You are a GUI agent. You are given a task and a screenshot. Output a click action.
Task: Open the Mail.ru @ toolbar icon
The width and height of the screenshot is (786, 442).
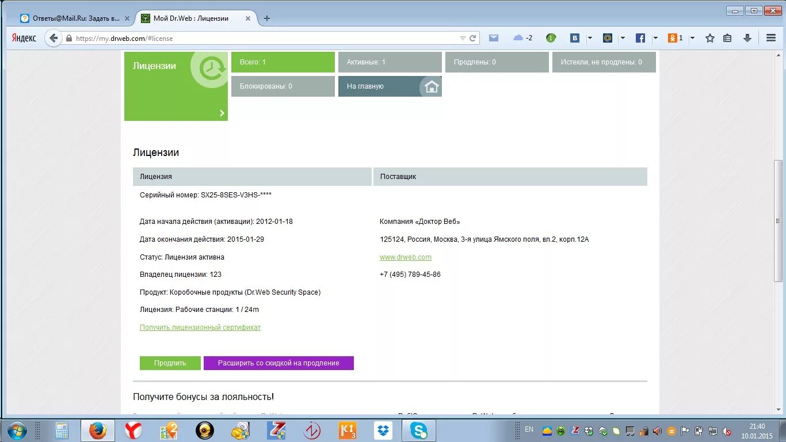tap(608, 38)
